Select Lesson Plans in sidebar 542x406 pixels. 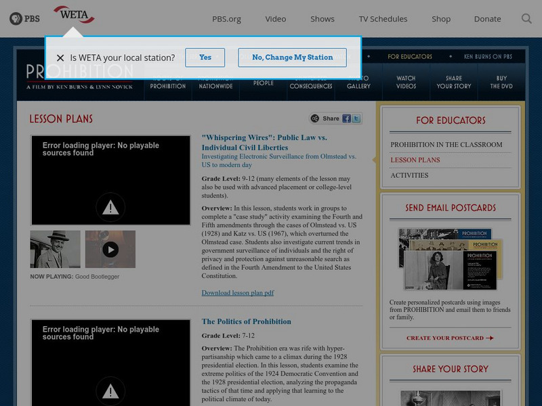[x=415, y=160]
